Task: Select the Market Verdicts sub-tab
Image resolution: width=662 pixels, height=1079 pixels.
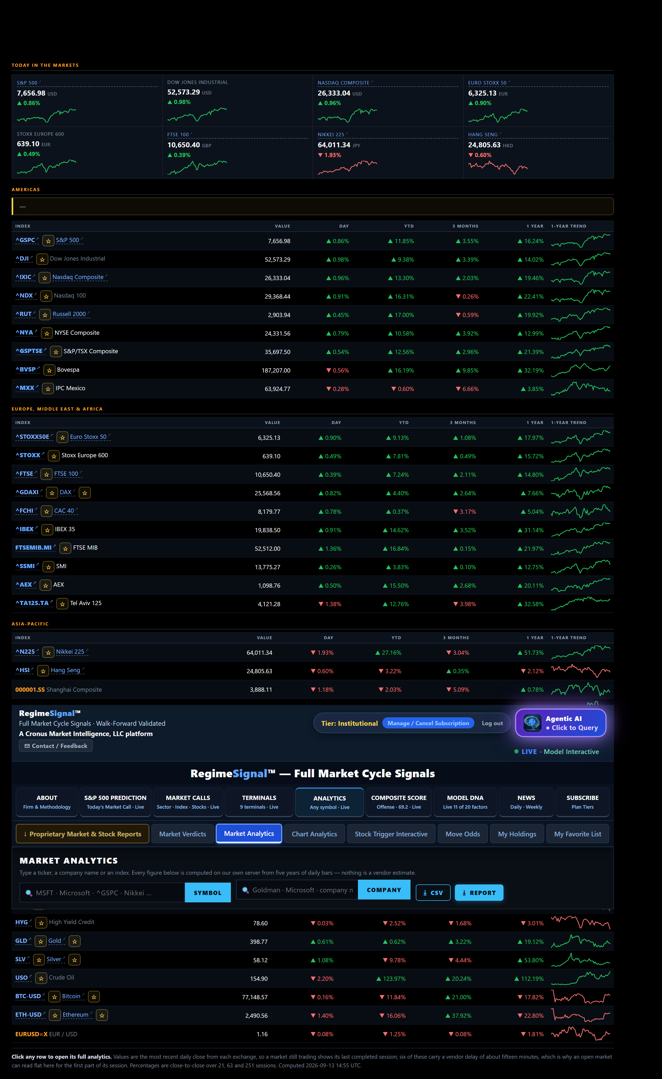Action: pos(183,834)
